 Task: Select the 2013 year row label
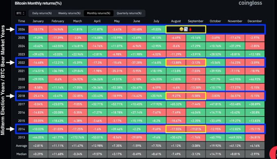(x=21, y=137)
